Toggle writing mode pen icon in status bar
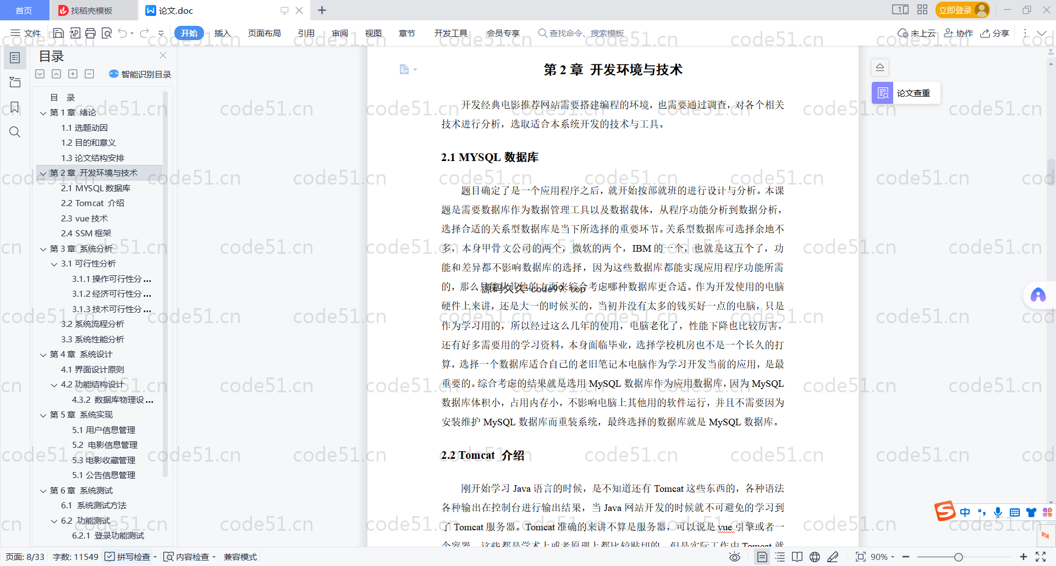The image size is (1056, 566). 833,557
